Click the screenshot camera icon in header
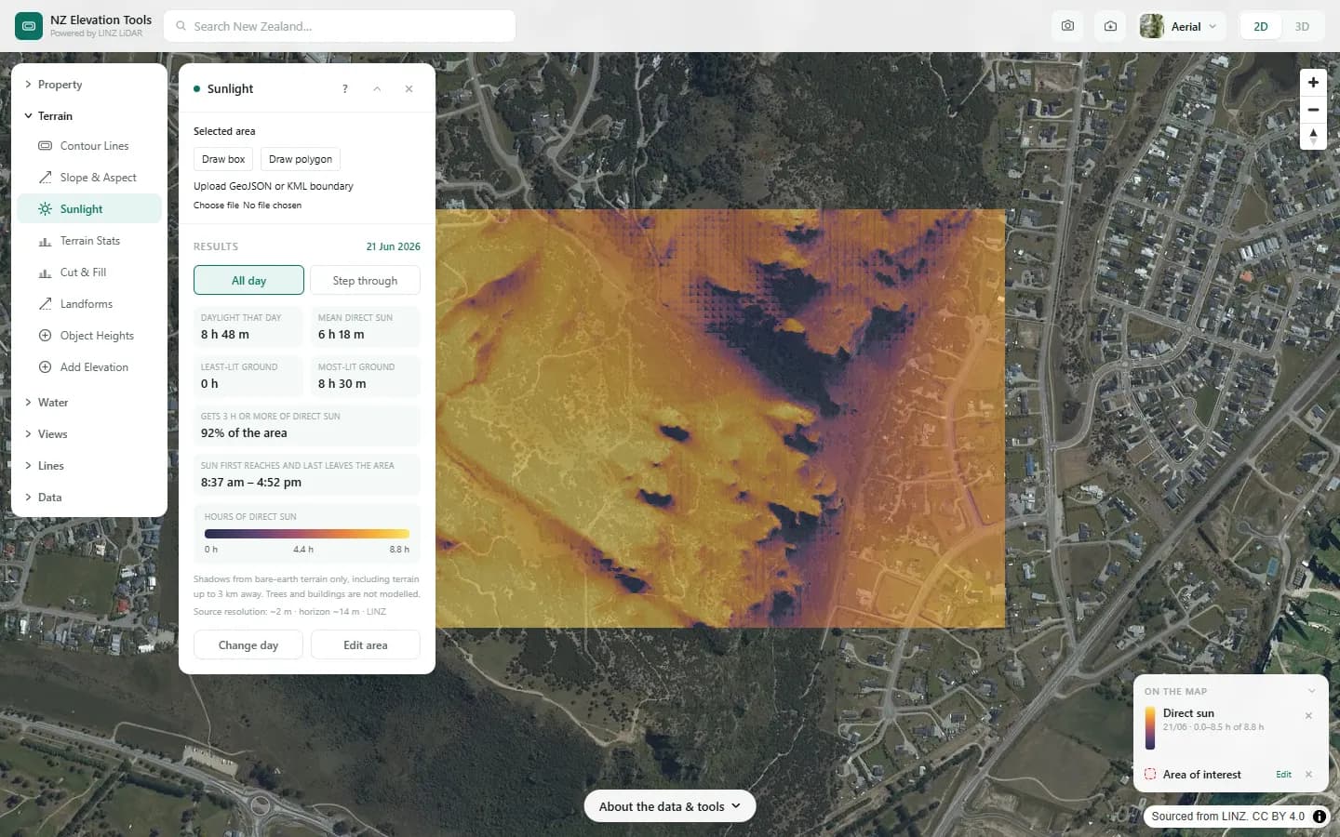1340x837 pixels. (x=1067, y=26)
